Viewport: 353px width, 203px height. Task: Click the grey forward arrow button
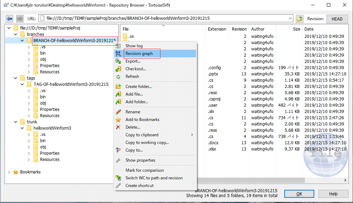point(20,19)
